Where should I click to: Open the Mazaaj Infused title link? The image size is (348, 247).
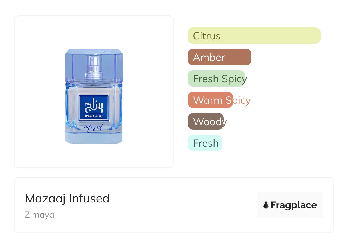tap(67, 198)
